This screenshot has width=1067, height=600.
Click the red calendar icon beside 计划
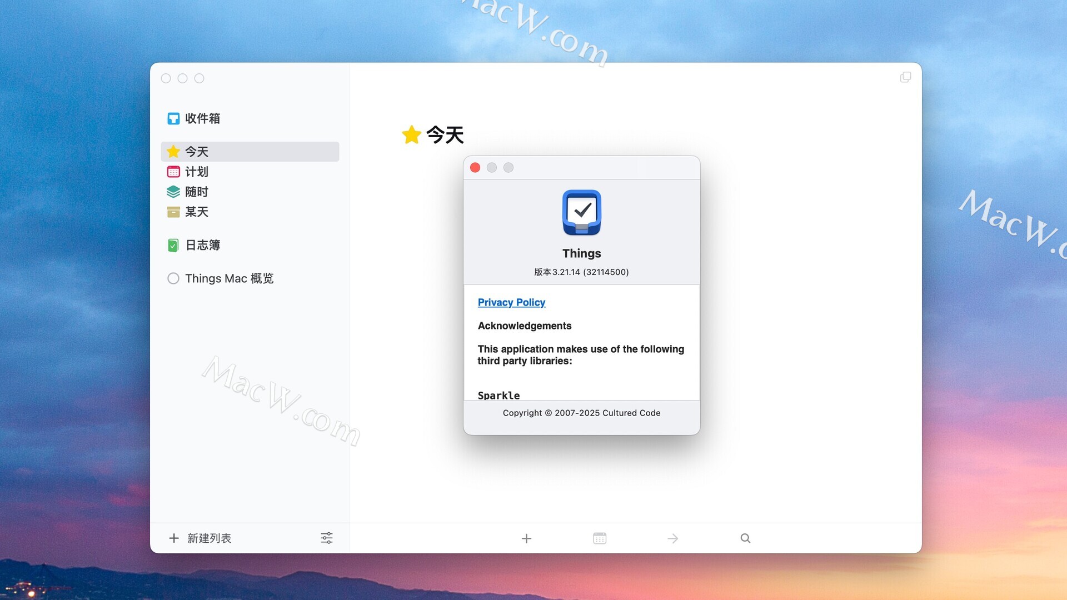click(173, 172)
